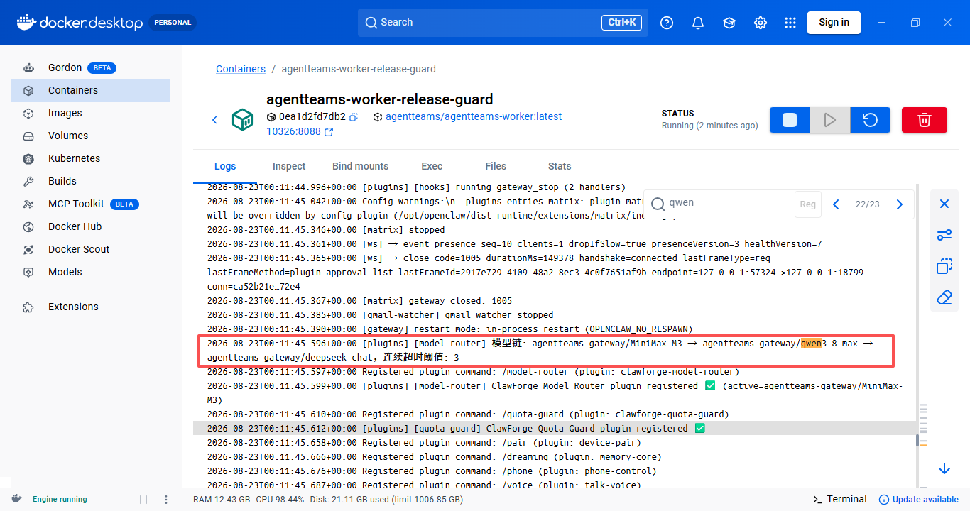Open Volumes in the sidebar
970x511 pixels.
(91, 136)
